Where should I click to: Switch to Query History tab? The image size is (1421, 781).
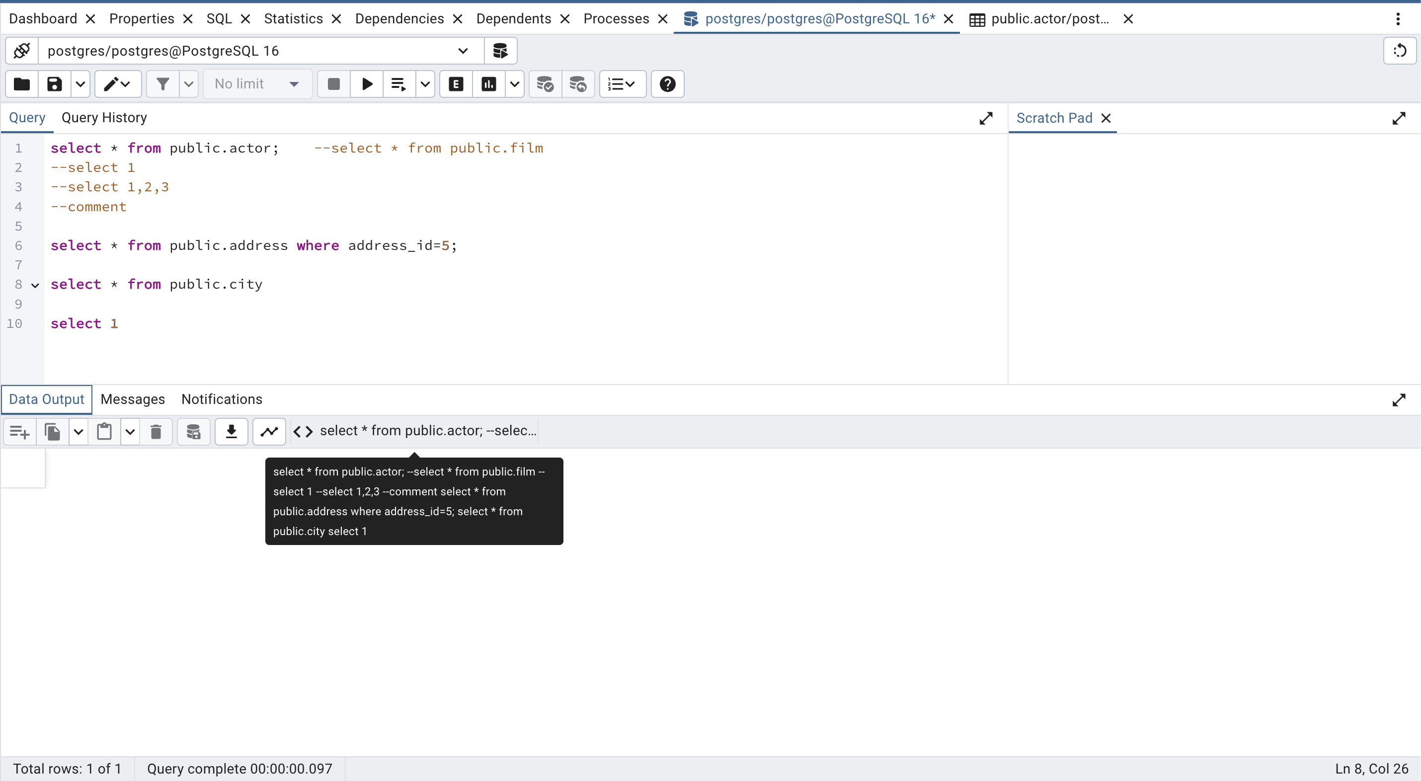tap(104, 117)
